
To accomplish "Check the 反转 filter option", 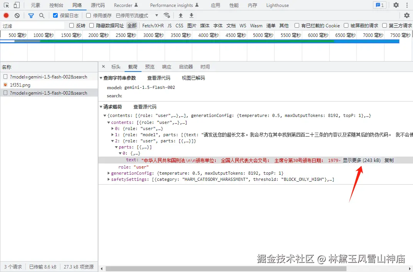I will click(x=72, y=25).
